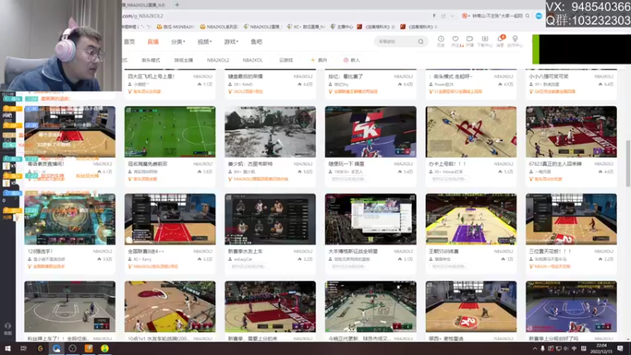Open the 2K logo stream thumbnail above 随便玩一下

tap(371, 132)
